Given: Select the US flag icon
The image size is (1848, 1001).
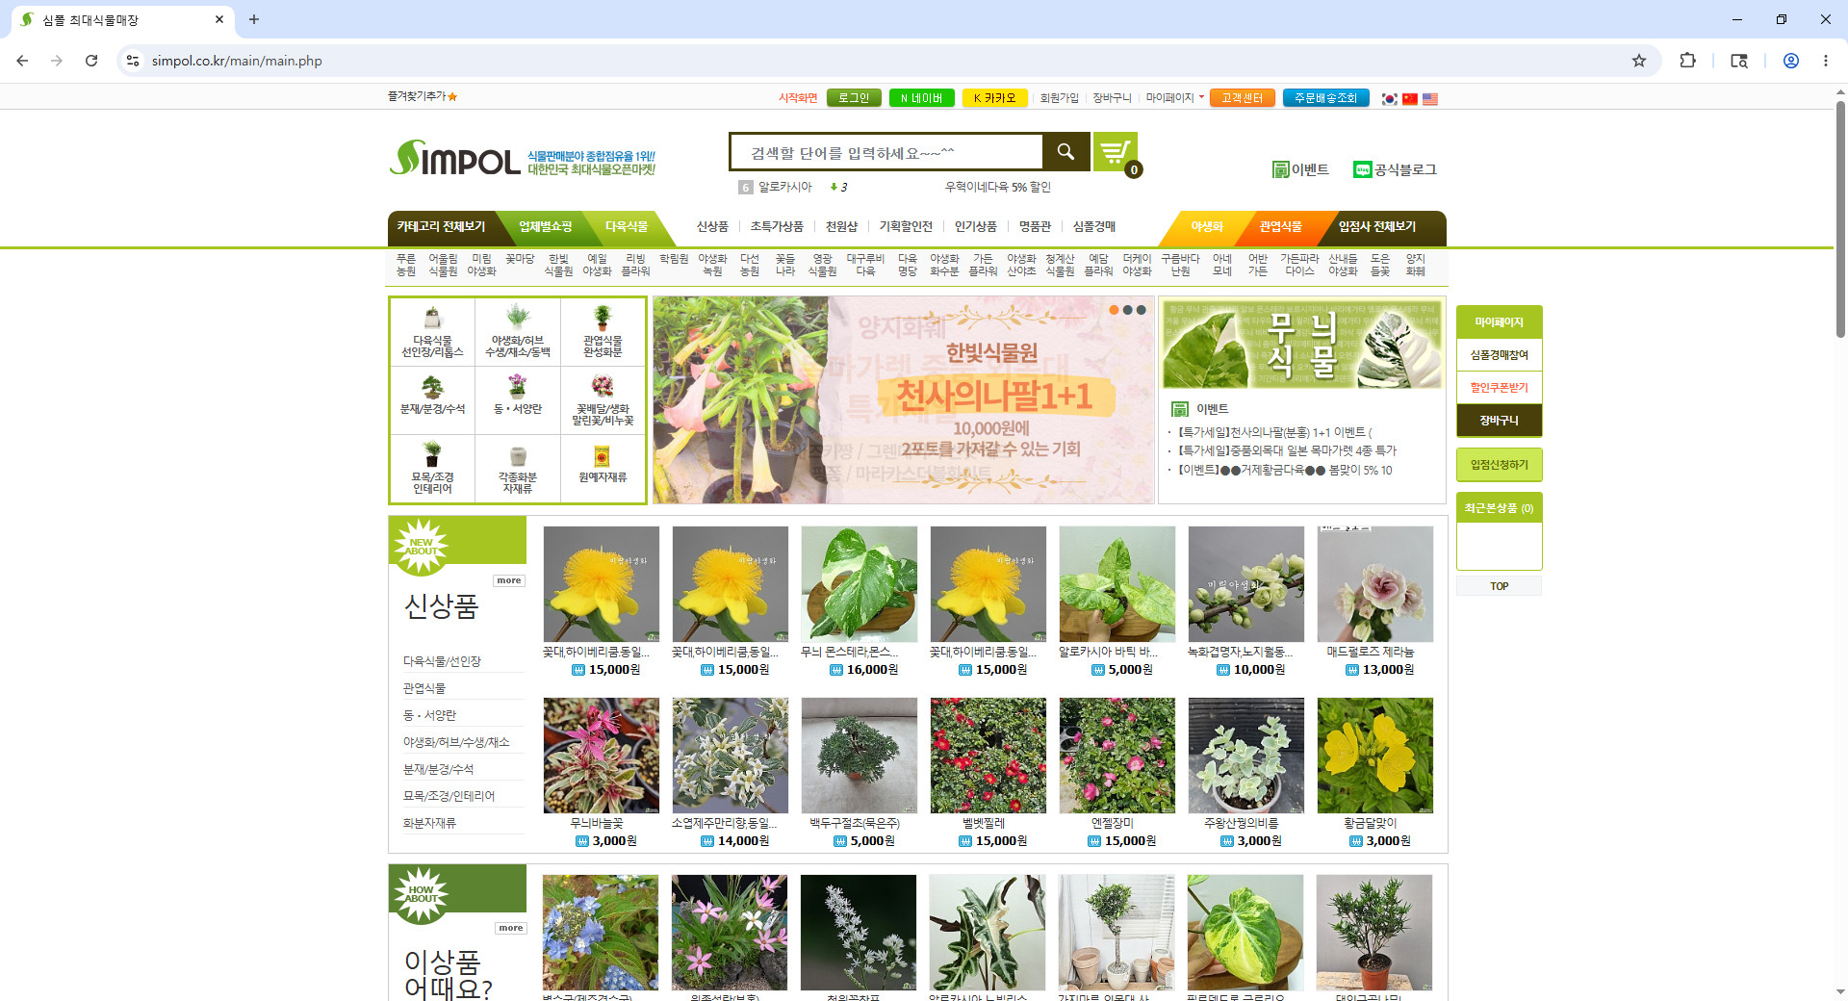Looking at the screenshot, I should coord(1429,98).
